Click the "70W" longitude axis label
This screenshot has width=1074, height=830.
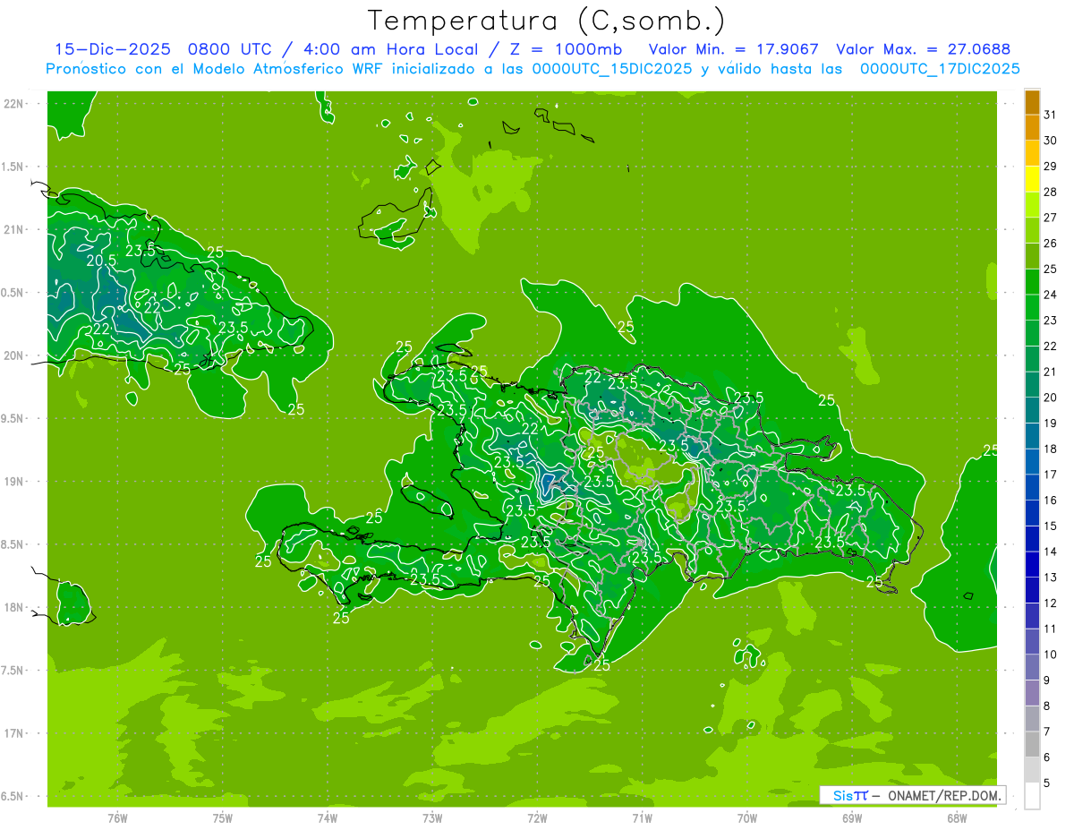point(747,817)
